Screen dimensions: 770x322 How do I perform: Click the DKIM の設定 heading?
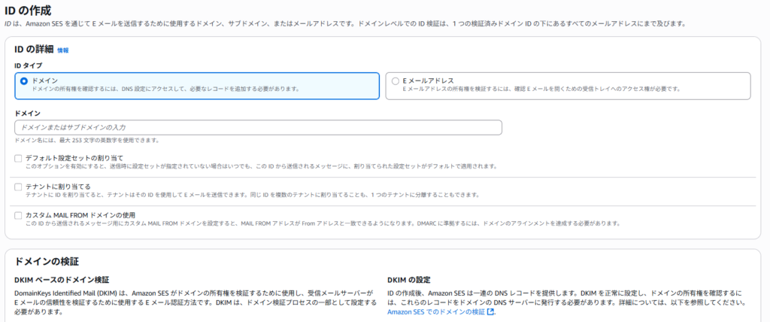(x=408, y=279)
